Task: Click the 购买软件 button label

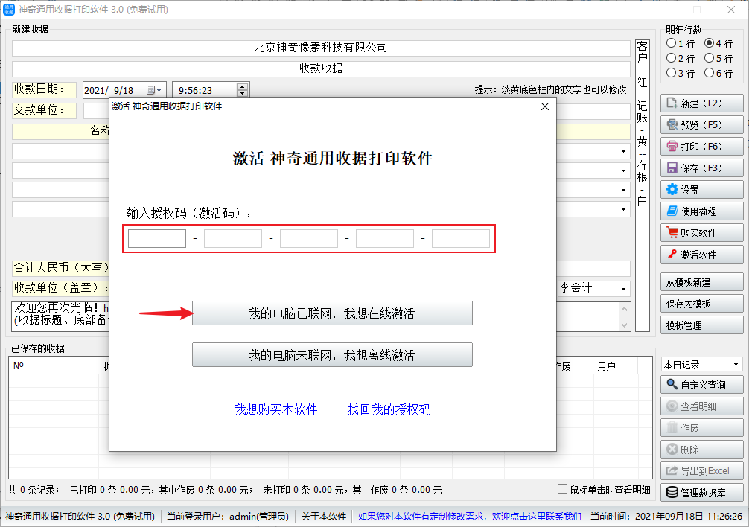Action: (698, 233)
